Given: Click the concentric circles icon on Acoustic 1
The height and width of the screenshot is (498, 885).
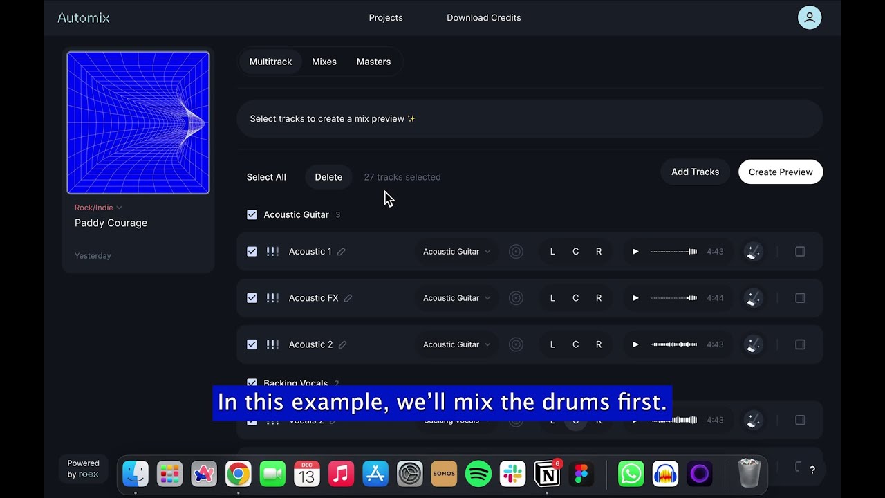Looking at the screenshot, I should point(516,252).
